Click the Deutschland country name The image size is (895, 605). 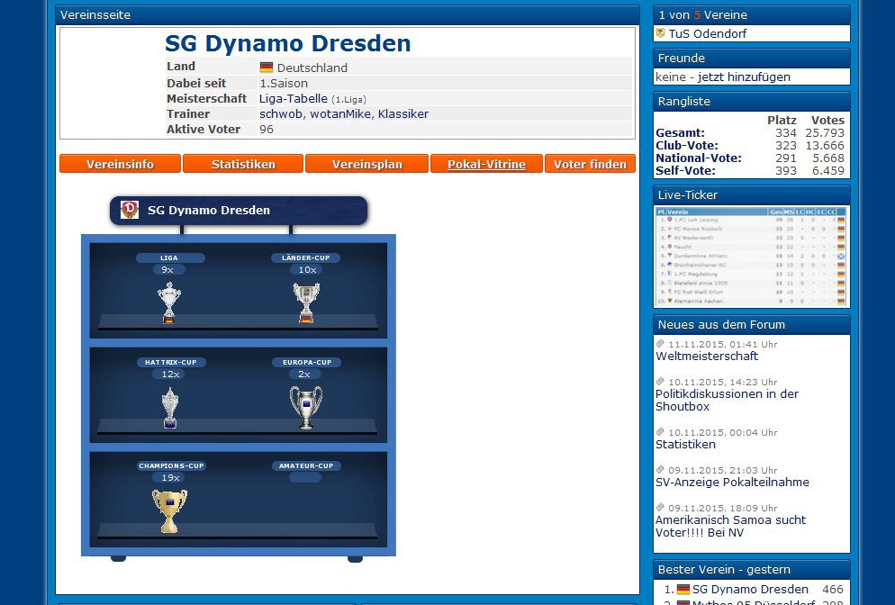312,68
